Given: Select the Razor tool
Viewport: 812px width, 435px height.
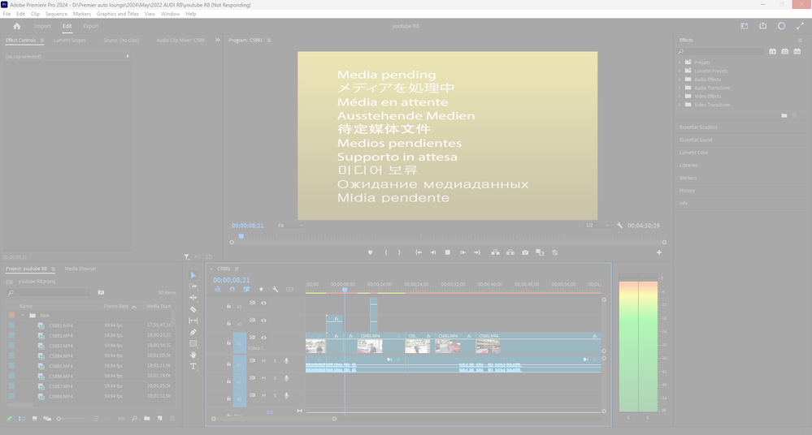Looking at the screenshot, I should [x=193, y=309].
